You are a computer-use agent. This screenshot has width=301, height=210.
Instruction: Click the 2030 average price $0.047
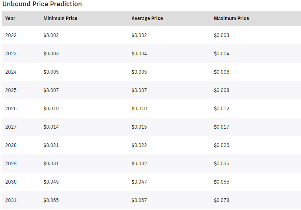139,182
